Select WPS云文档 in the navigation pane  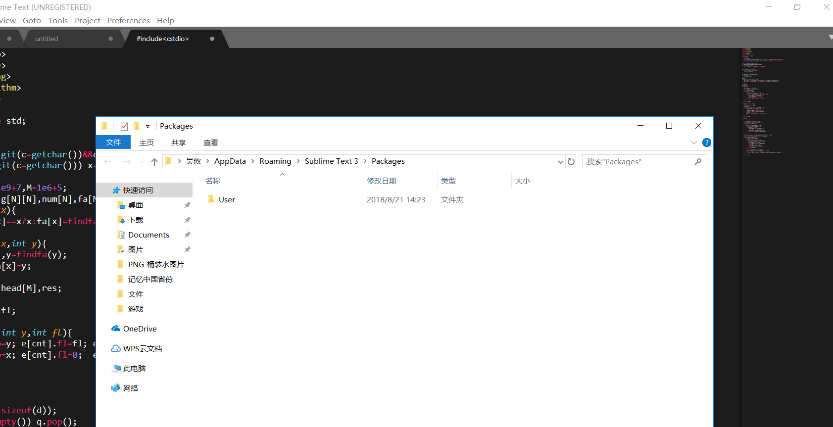pyautogui.click(x=143, y=348)
